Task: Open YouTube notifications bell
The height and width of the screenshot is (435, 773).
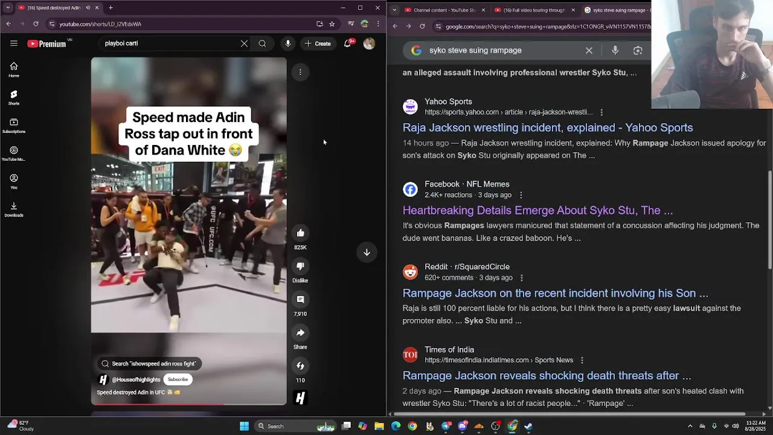Action: pos(348,43)
